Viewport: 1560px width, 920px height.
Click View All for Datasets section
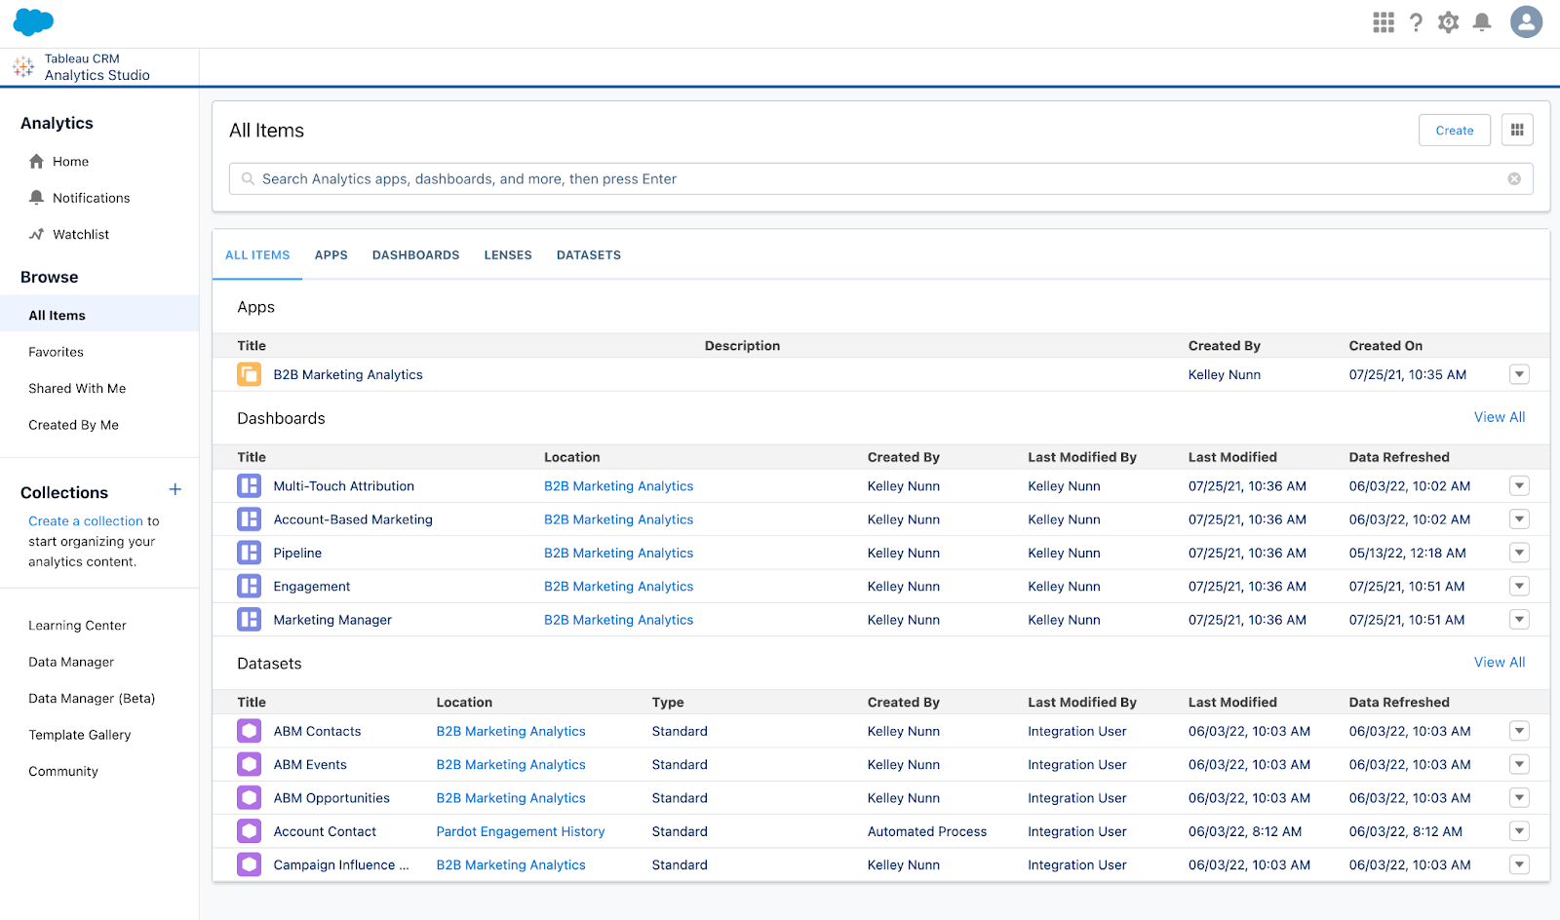click(x=1499, y=663)
